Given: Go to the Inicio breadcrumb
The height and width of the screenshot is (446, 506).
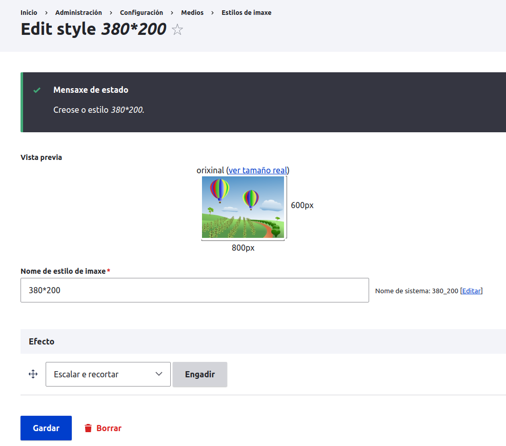Looking at the screenshot, I should pyautogui.click(x=29, y=12).
